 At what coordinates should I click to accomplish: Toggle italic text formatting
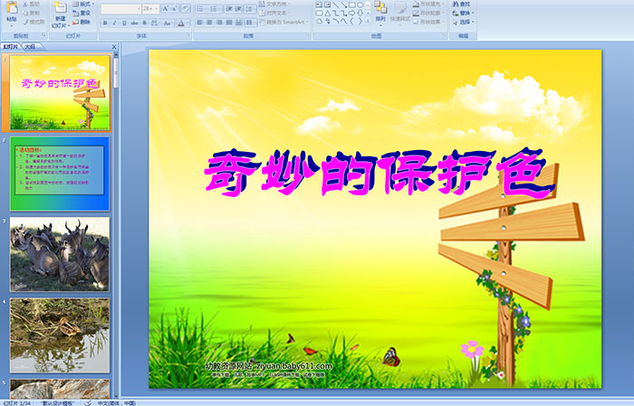pos(112,23)
